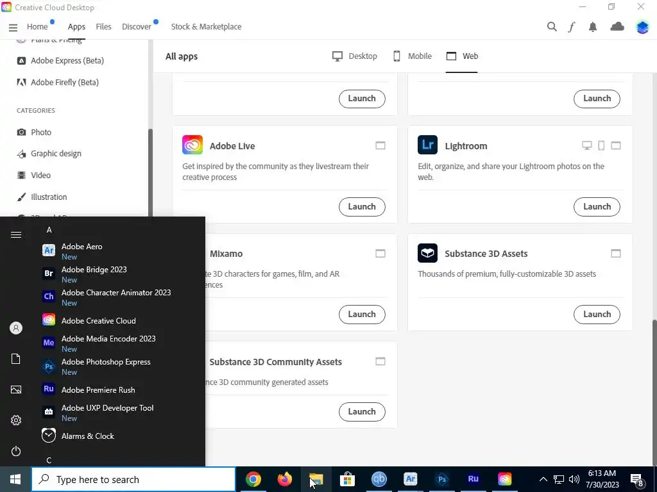Open Microsoft Store from taskbar
Viewport: 657px width, 492px height.
[347, 479]
